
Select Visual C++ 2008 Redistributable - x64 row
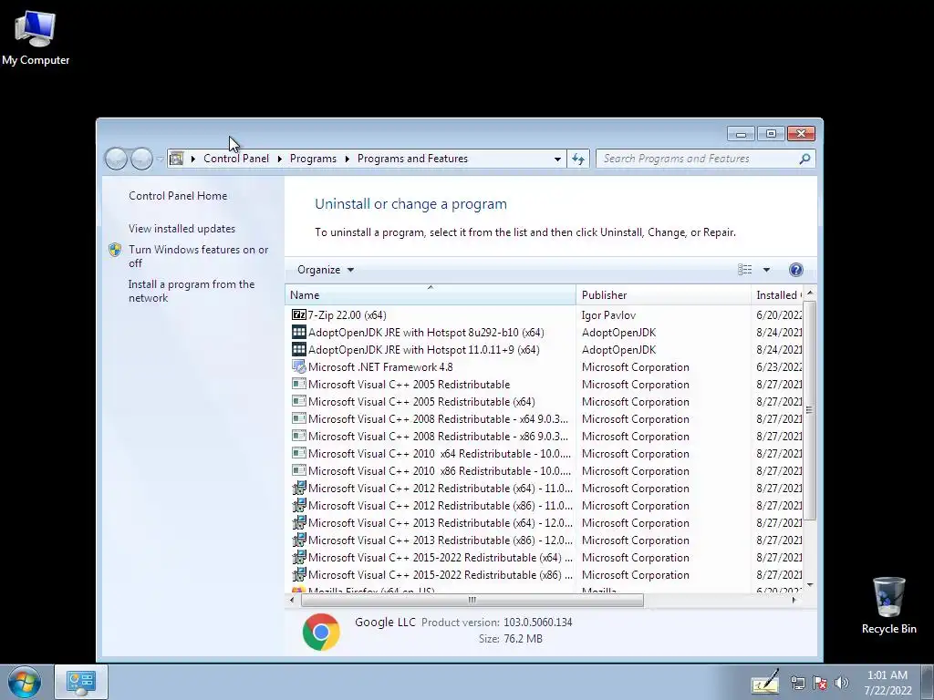tap(544, 418)
